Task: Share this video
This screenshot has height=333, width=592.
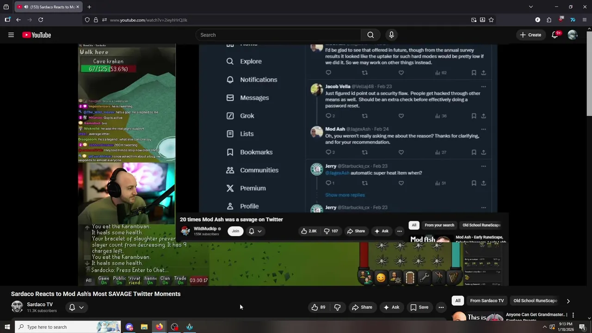Action: point(362,307)
